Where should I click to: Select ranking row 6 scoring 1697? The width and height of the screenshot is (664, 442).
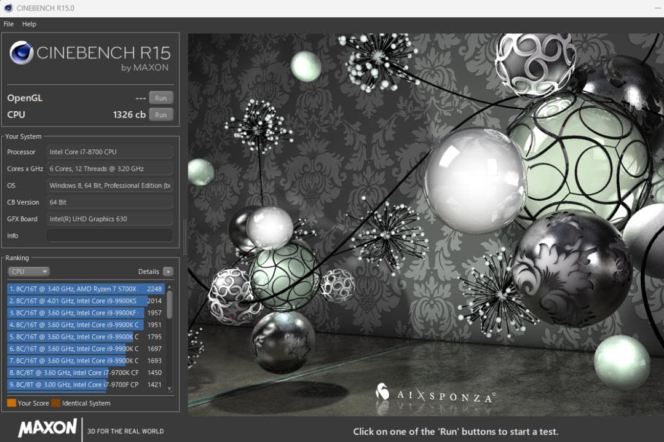coord(86,349)
